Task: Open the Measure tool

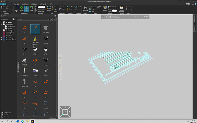Action: (x=49, y=8)
